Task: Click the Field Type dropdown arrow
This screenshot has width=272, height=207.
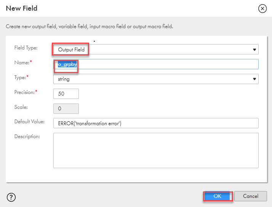Action: pyautogui.click(x=254, y=50)
